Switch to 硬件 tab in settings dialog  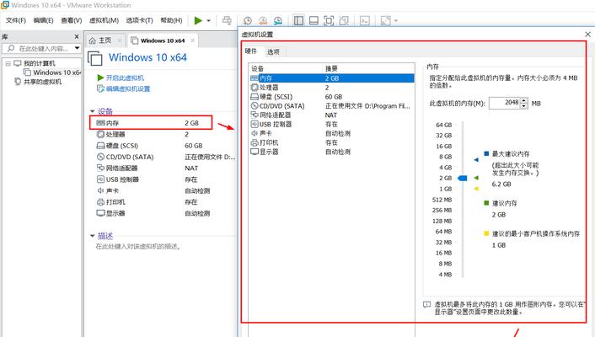click(x=251, y=51)
